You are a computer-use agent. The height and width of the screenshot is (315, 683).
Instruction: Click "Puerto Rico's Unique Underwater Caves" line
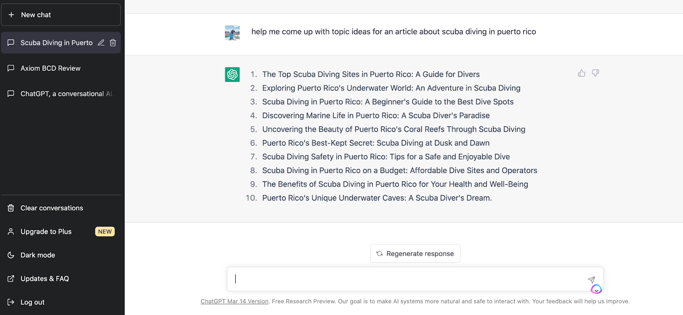[377, 198]
